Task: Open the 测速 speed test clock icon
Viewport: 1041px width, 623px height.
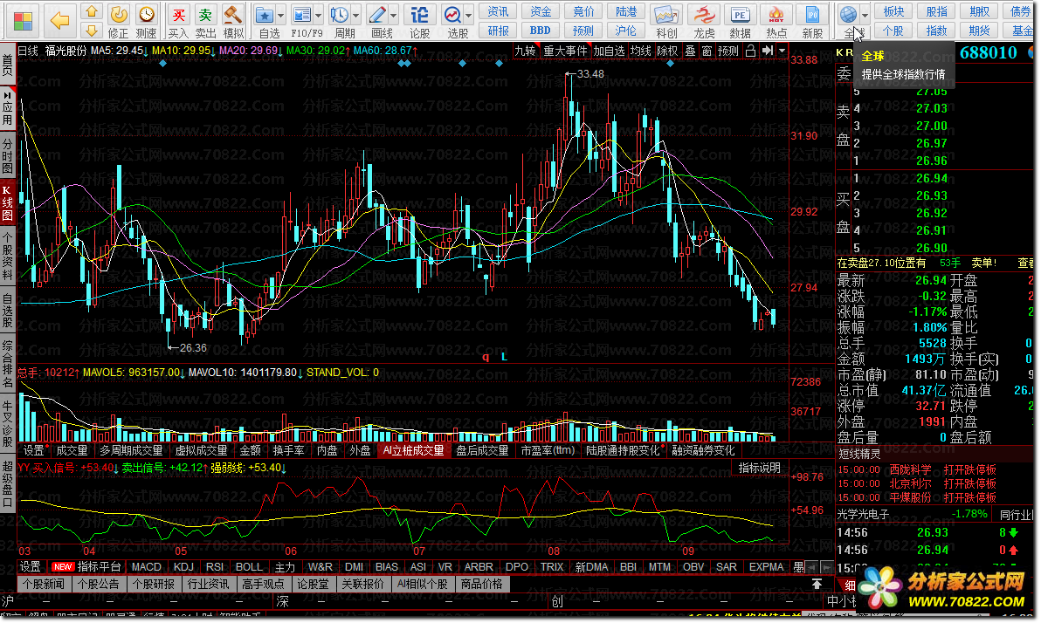Action: click(x=147, y=15)
